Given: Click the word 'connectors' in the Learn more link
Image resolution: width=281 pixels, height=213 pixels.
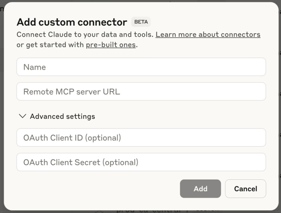Looking at the screenshot, I should point(241,34).
